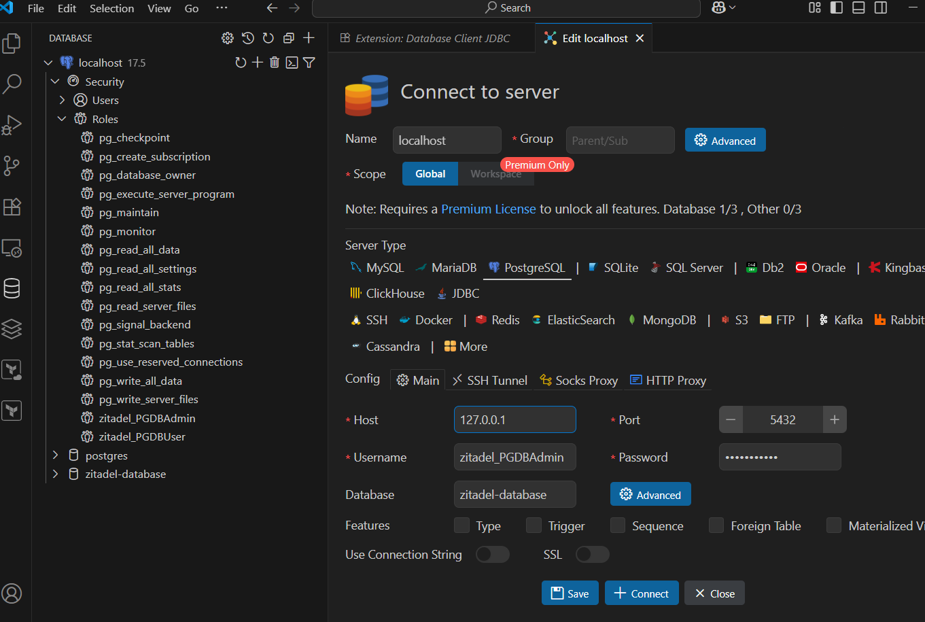The height and width of the screenshot is (622, 925).
Task: Click the Connect button
Action: tap(642, 593)
